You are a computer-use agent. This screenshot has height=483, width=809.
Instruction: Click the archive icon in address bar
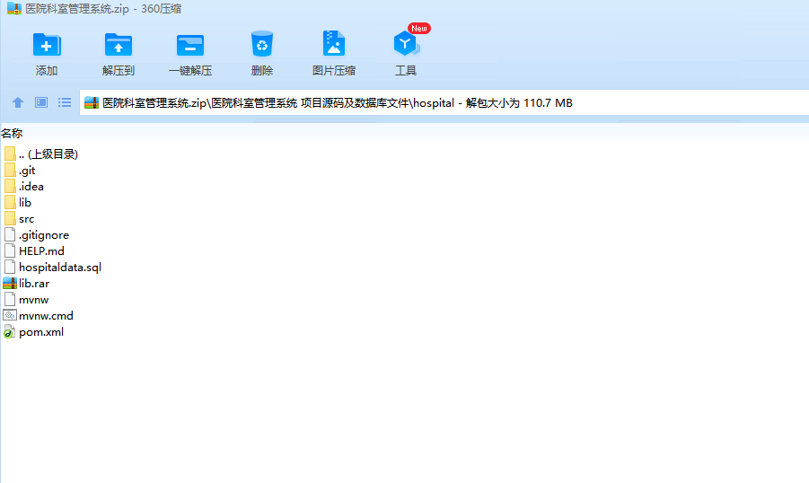[x=92, y=102]
